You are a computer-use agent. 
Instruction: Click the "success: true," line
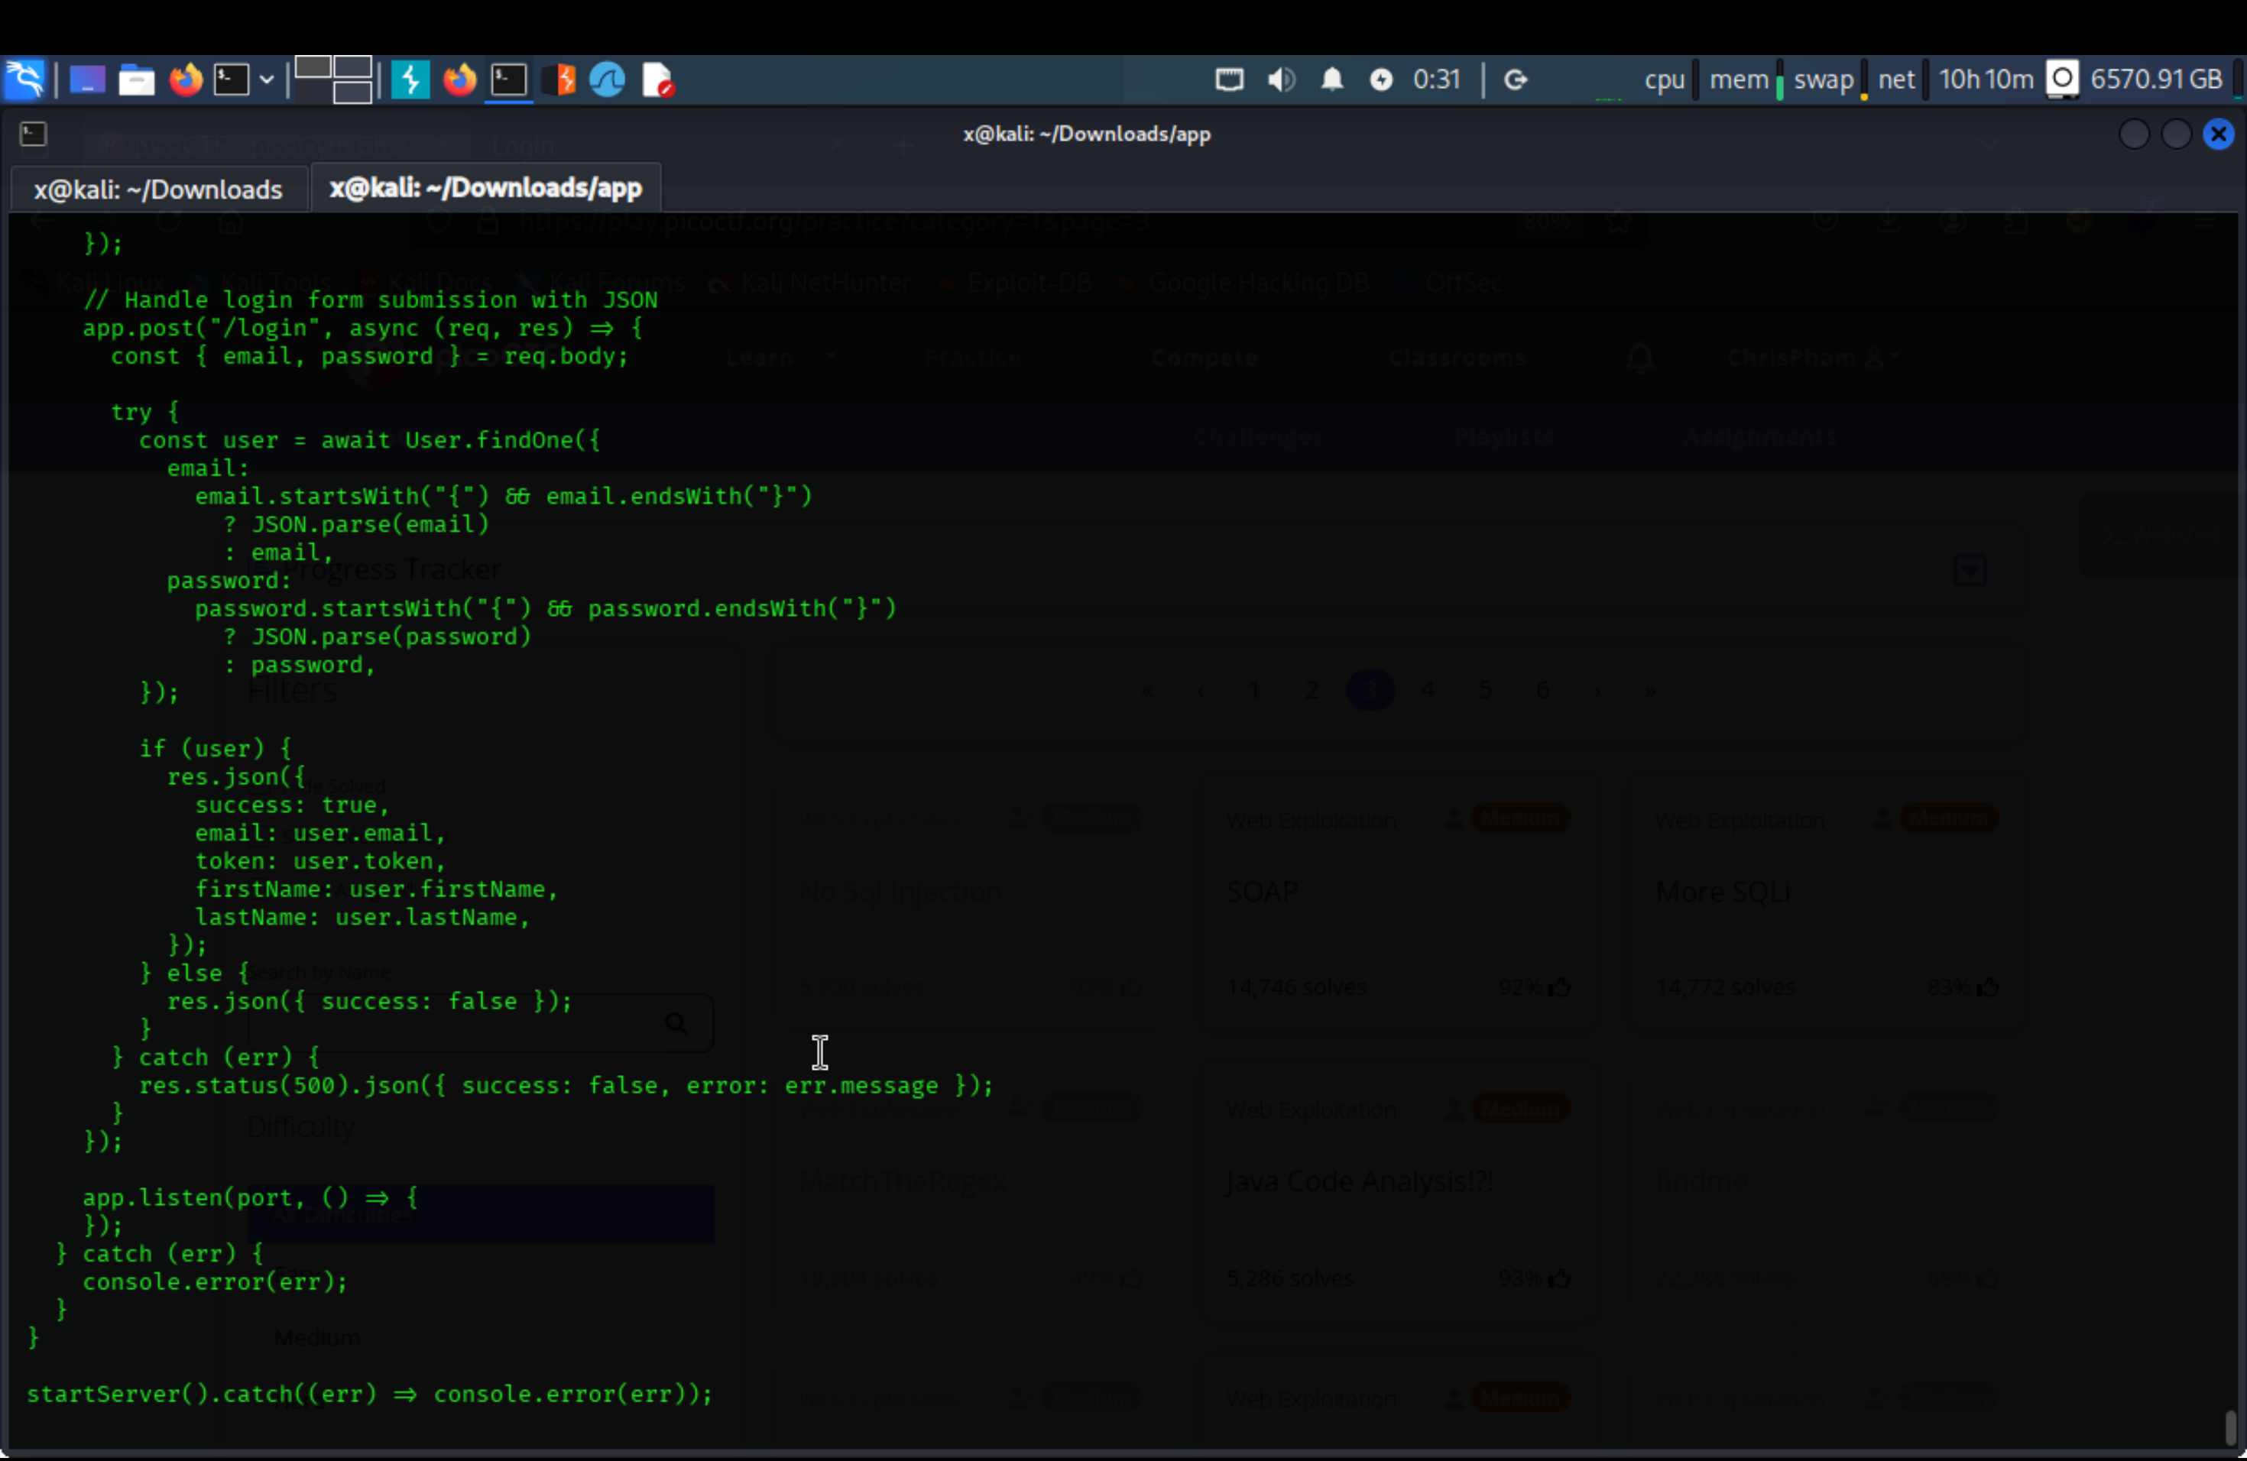pyautogui.click(x=293, y=805)
